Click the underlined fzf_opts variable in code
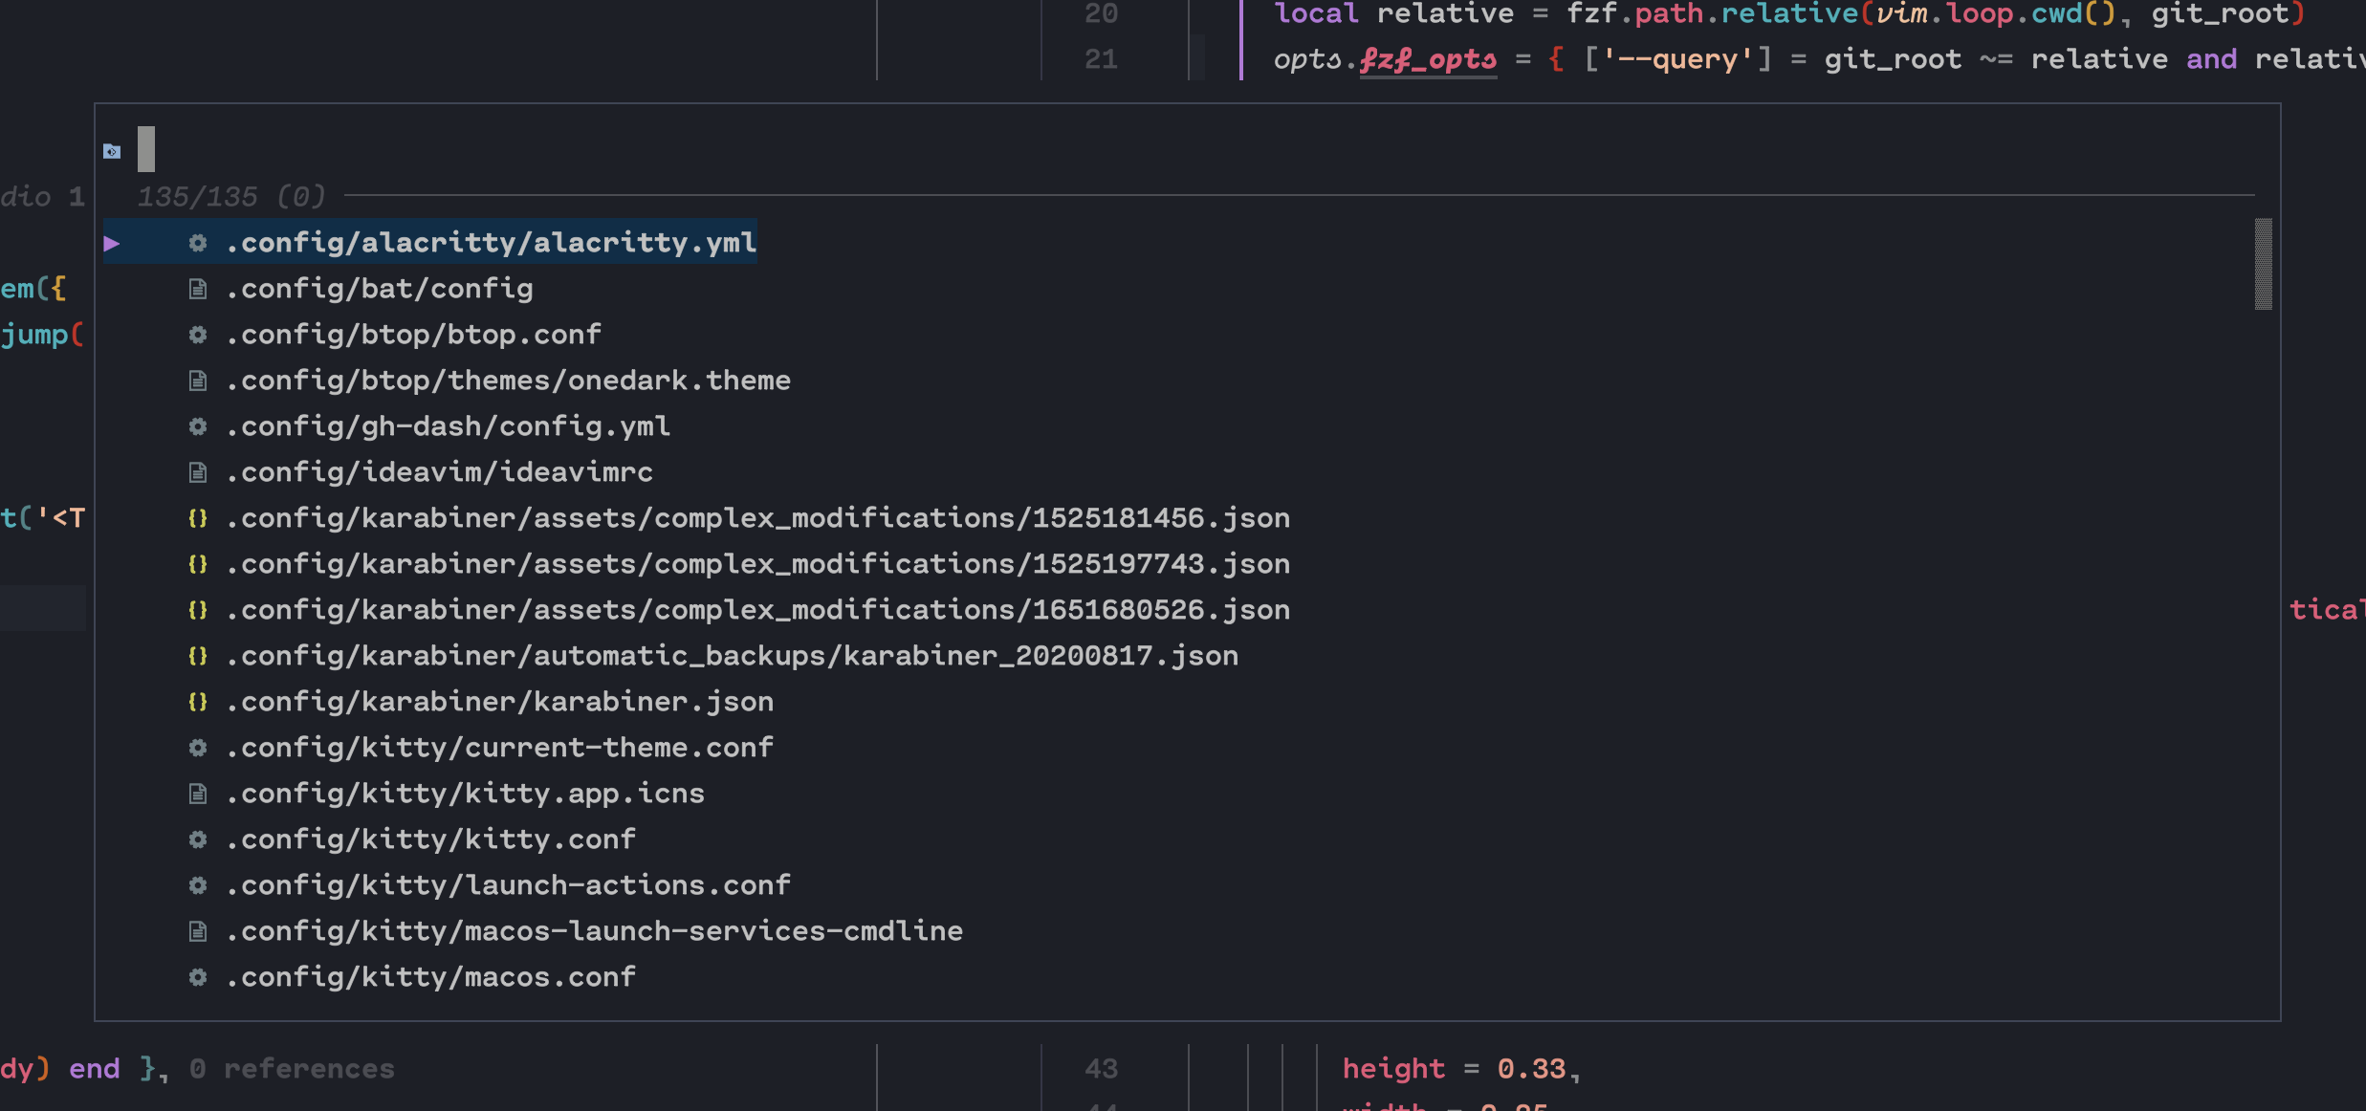The width and height of the screenshot is (2366, 1111). click(x=1426, y=59)
